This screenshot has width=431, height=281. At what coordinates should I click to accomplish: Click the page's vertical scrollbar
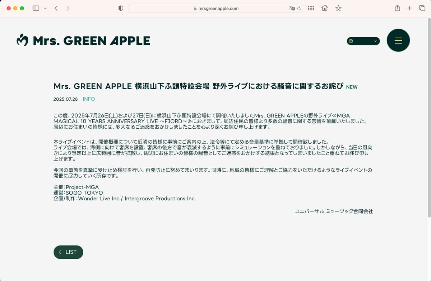click(x=429, y=118)
